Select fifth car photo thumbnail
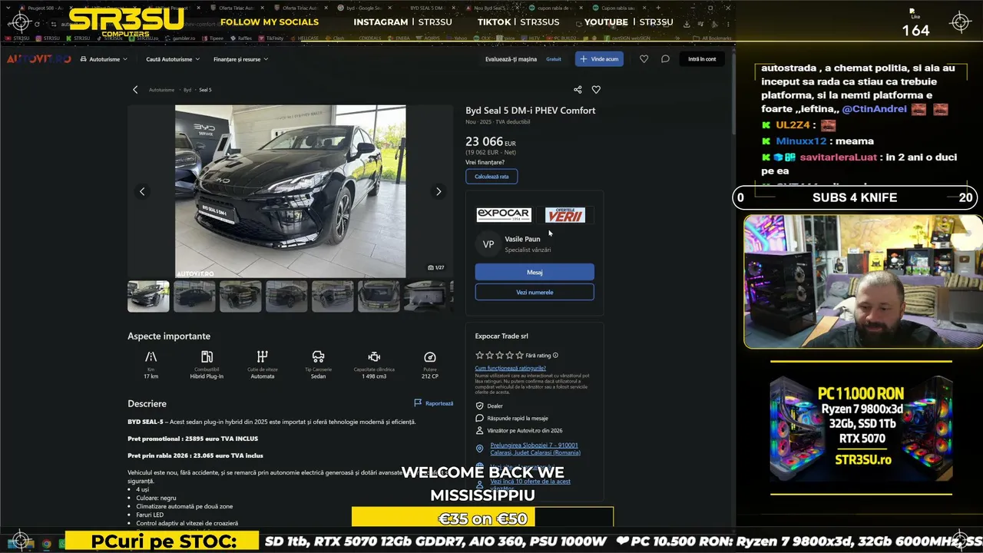This screenshot has height=553, width=983. 333,296
